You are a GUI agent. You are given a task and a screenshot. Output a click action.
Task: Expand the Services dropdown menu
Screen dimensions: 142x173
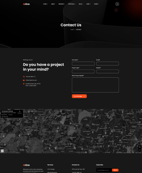[62, 4]
